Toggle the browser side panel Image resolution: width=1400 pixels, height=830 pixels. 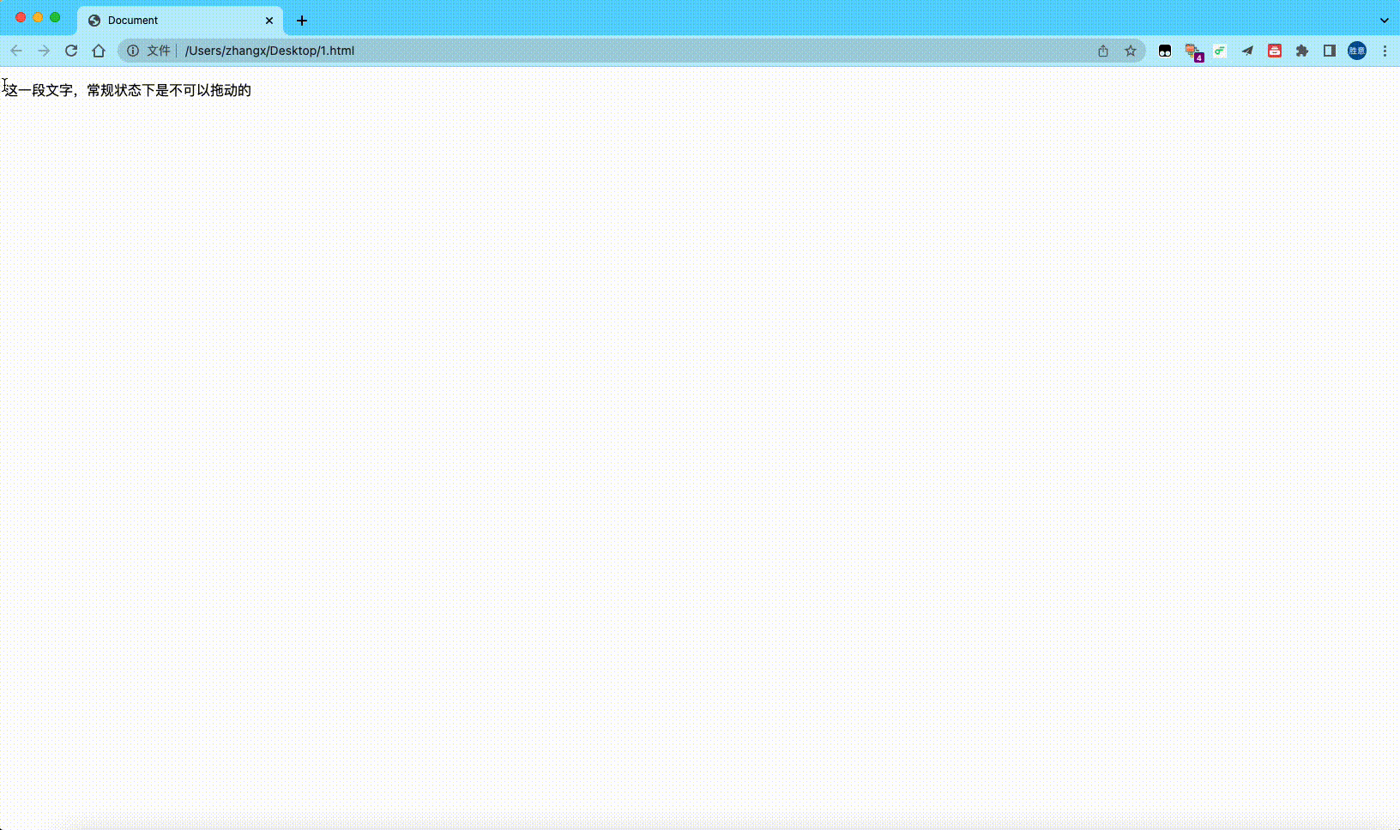[1330, 51]
